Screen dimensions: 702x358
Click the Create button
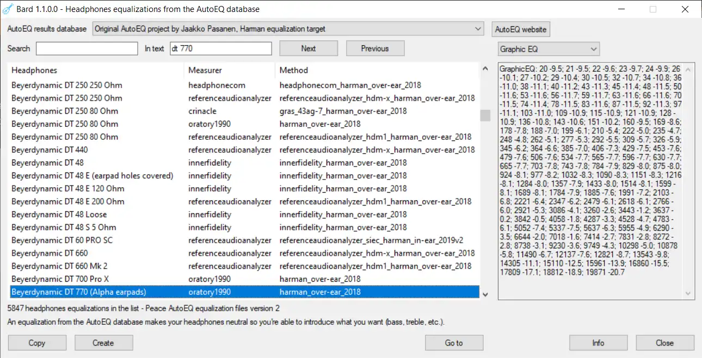click(103, 343)
